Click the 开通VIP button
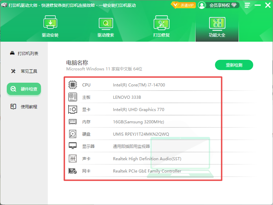This screenshot has width=273, height=205. click(x=183, y=5)
